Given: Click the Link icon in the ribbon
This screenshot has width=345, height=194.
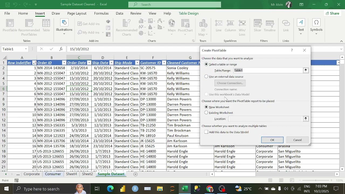Looking at the screenshot, I should [x=286, y=26].
